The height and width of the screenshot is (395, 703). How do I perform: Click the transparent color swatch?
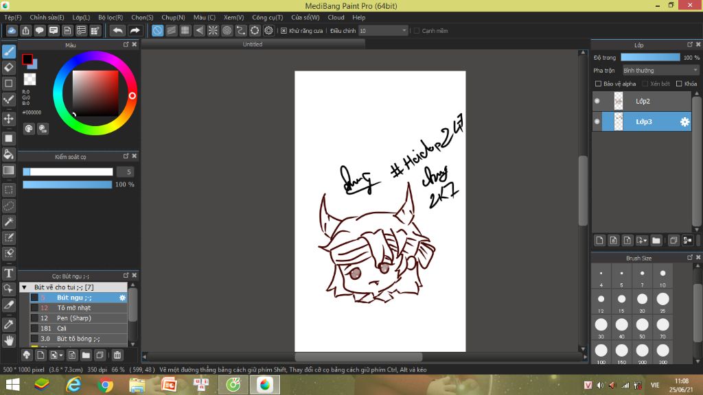click(30, 80)
